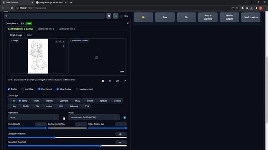Viewport: 268px width, 150px height.
Task: Select the Shuffle control type
Action: tap(24, 107)
